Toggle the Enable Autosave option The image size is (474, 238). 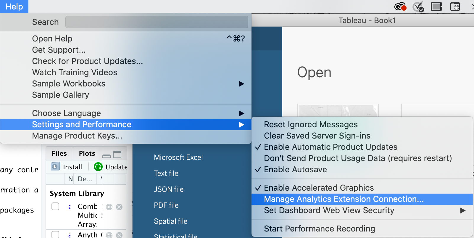coord(362,169)
